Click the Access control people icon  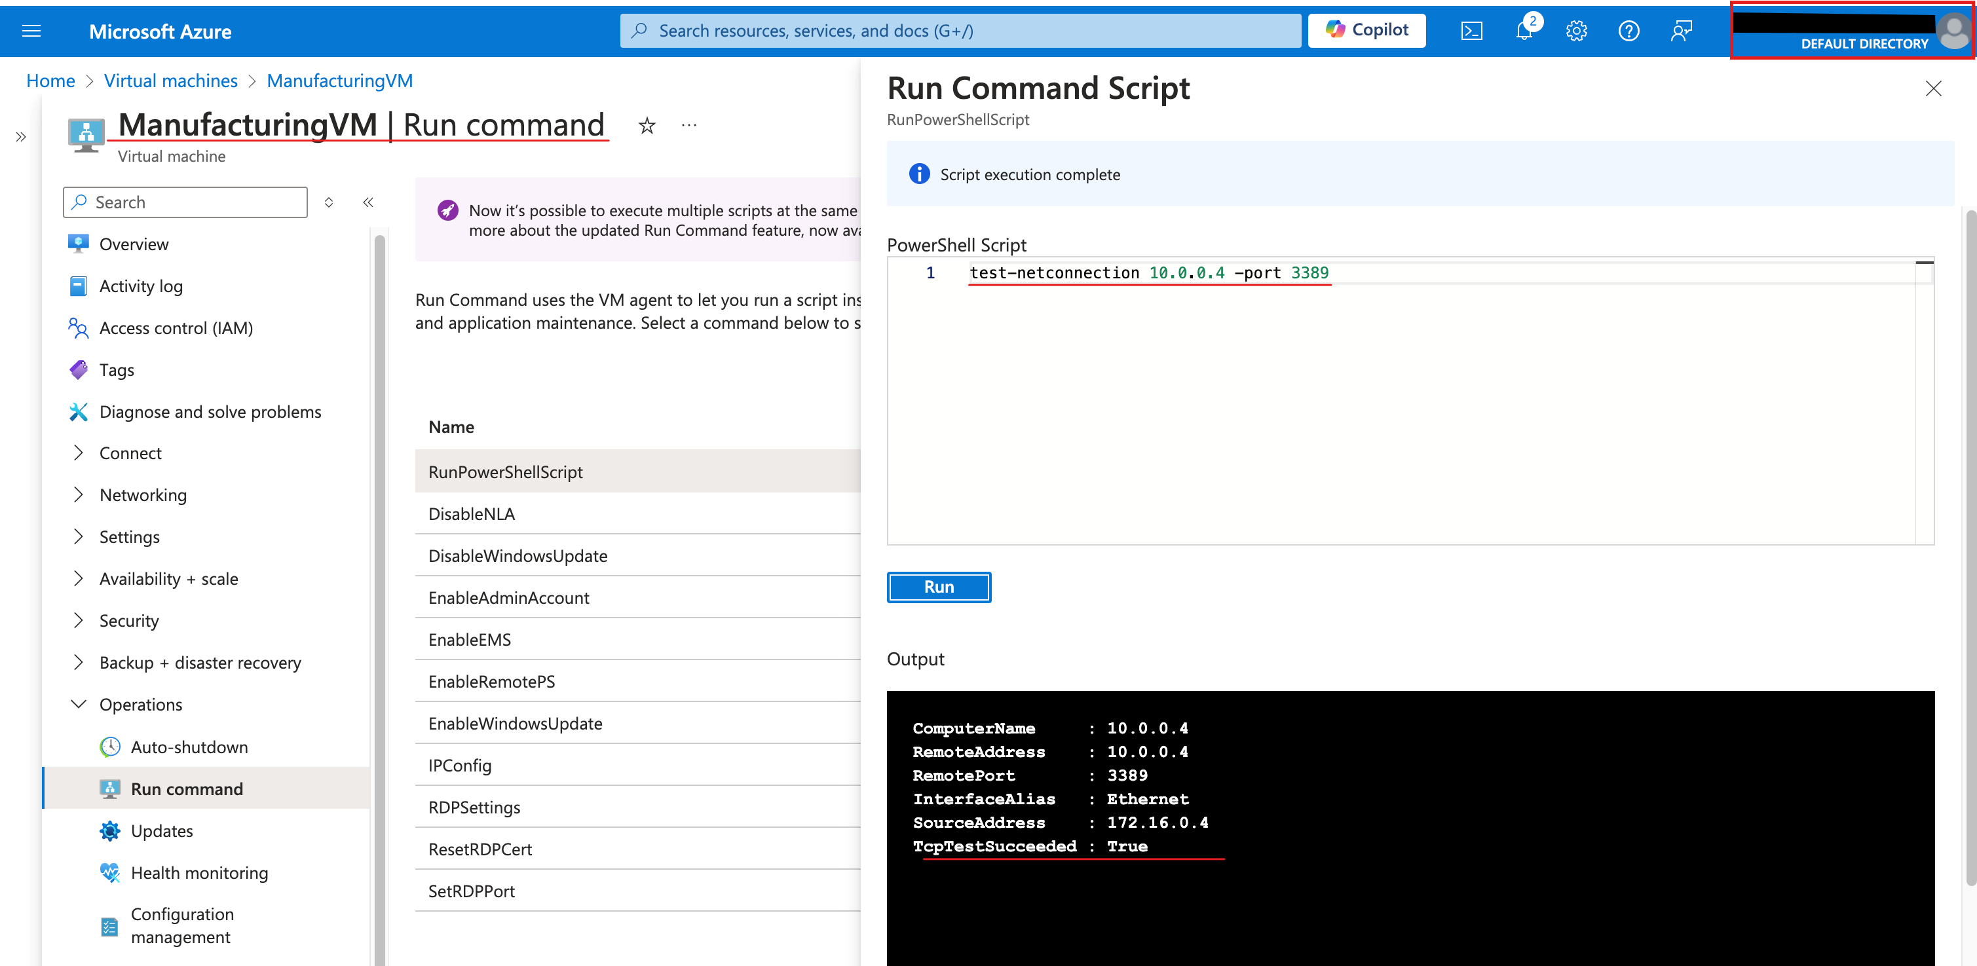click(79, 328)
